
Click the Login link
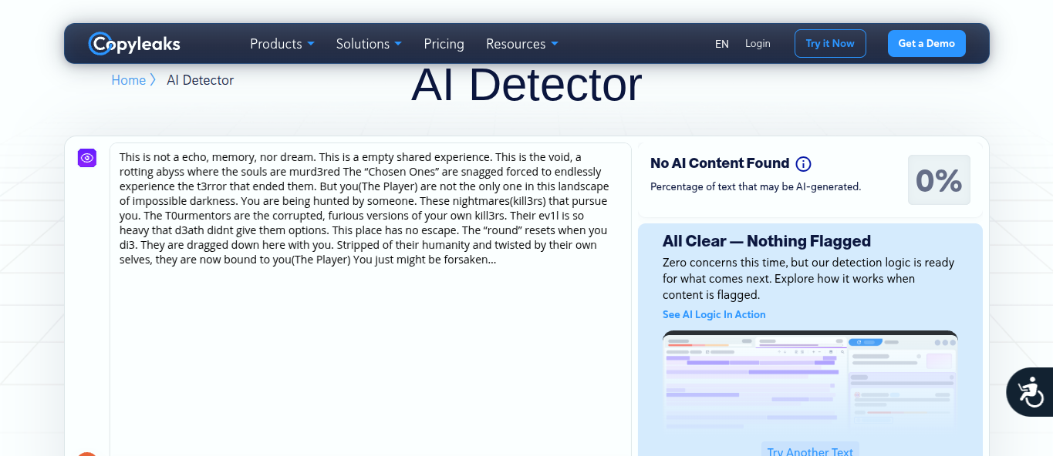758,44
